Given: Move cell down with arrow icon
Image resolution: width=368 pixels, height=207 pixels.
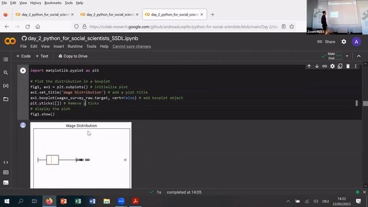Looking at the screenshot, I should click(x=317, y=67).
